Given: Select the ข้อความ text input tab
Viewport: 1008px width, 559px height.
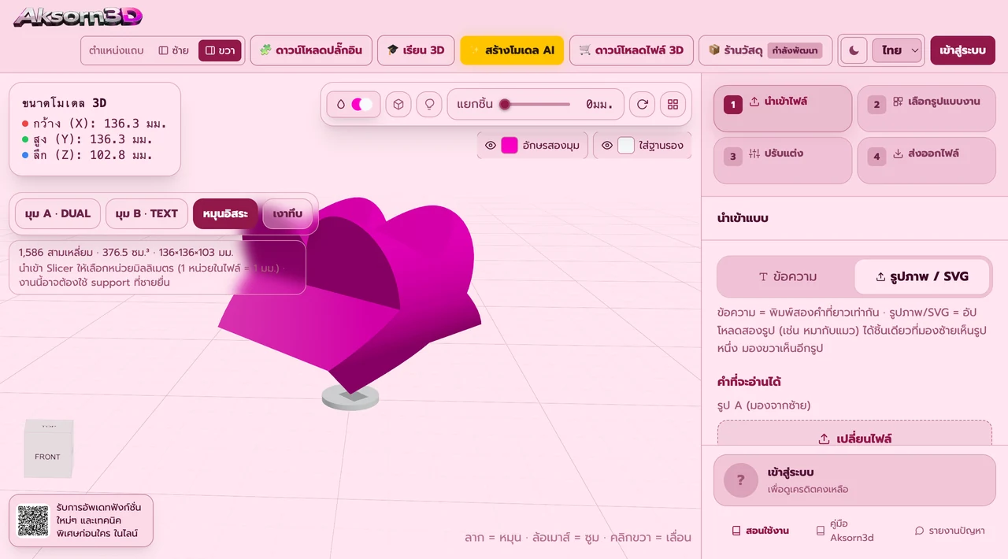Looking at the screenshot, I should pos(787,276).
